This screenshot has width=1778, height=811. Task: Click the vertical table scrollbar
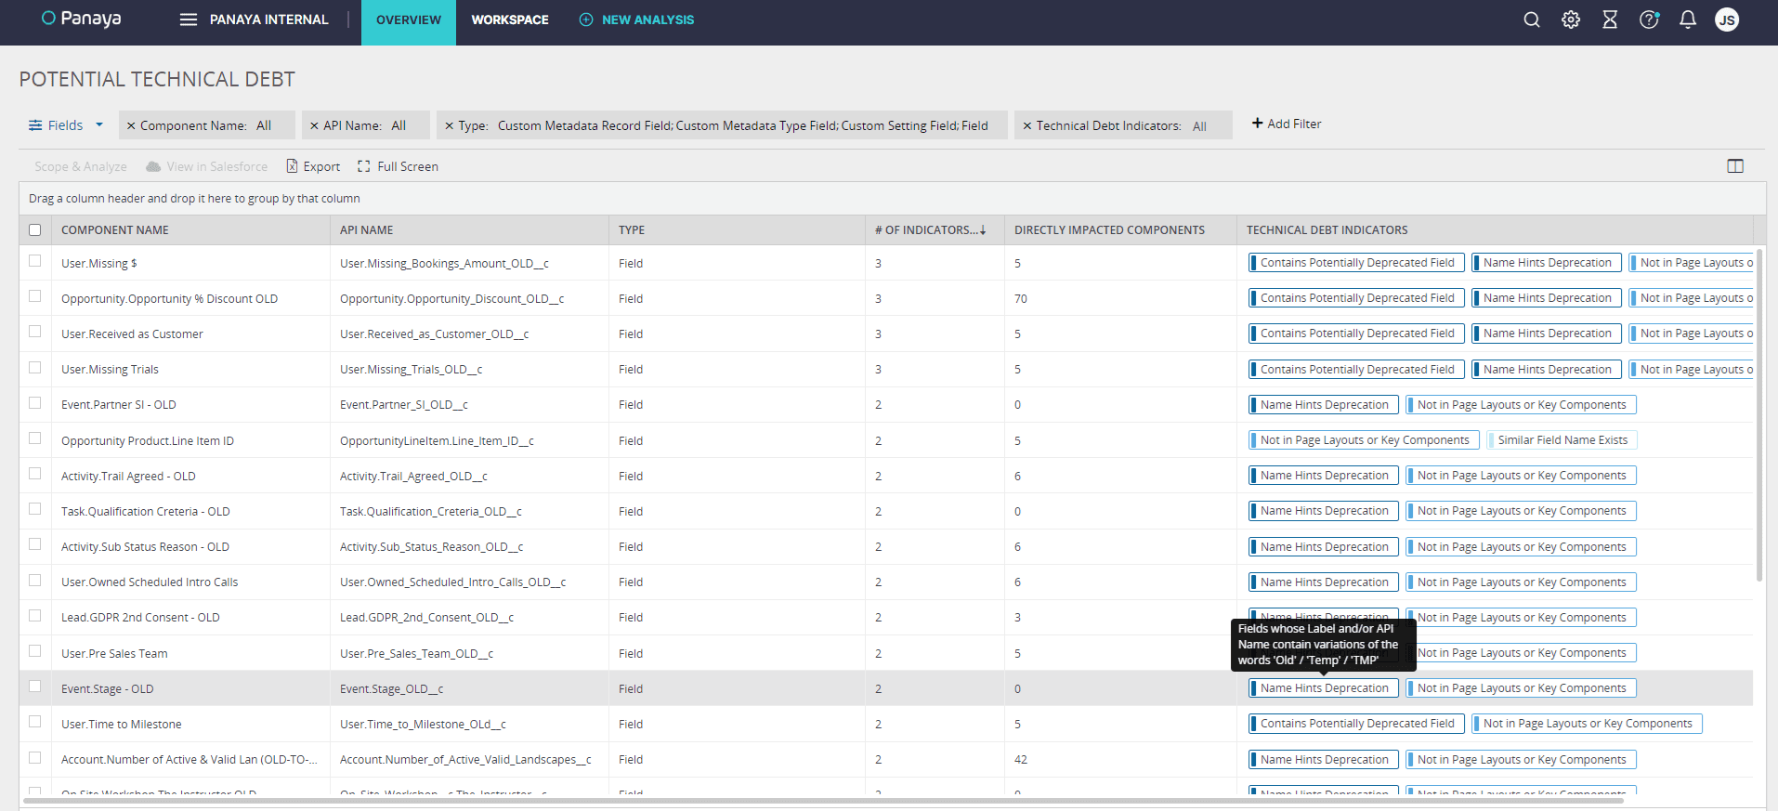[x=1759, y=414]
